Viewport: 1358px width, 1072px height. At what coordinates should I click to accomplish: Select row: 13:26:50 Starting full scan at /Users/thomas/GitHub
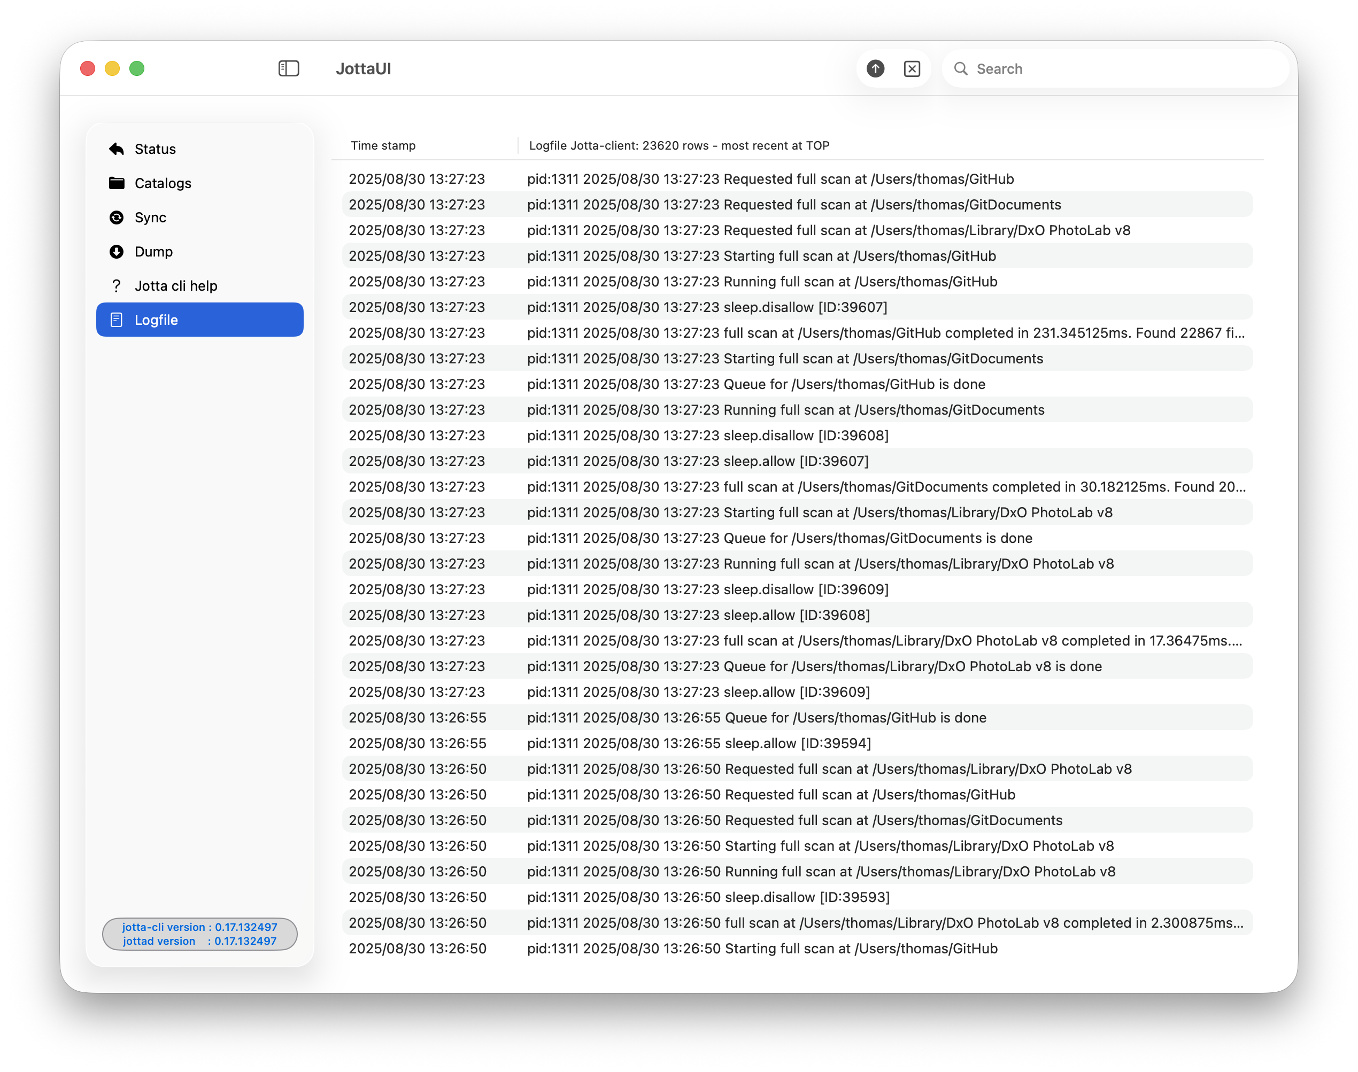797,949
